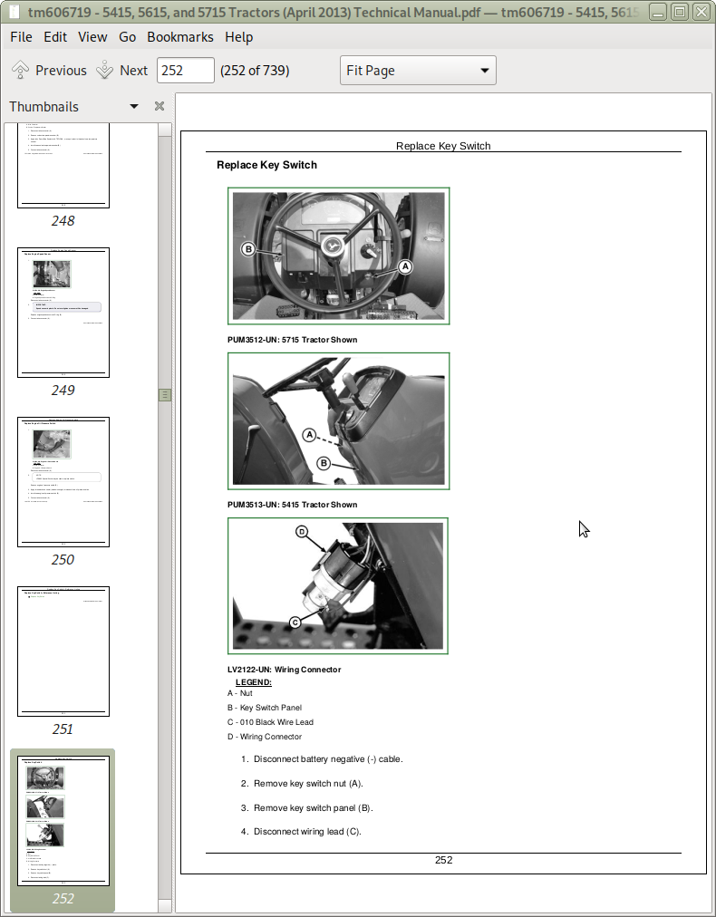Select page 251 thumbnail
Viewport: 716px width, 917px height.
click(63, 652)
